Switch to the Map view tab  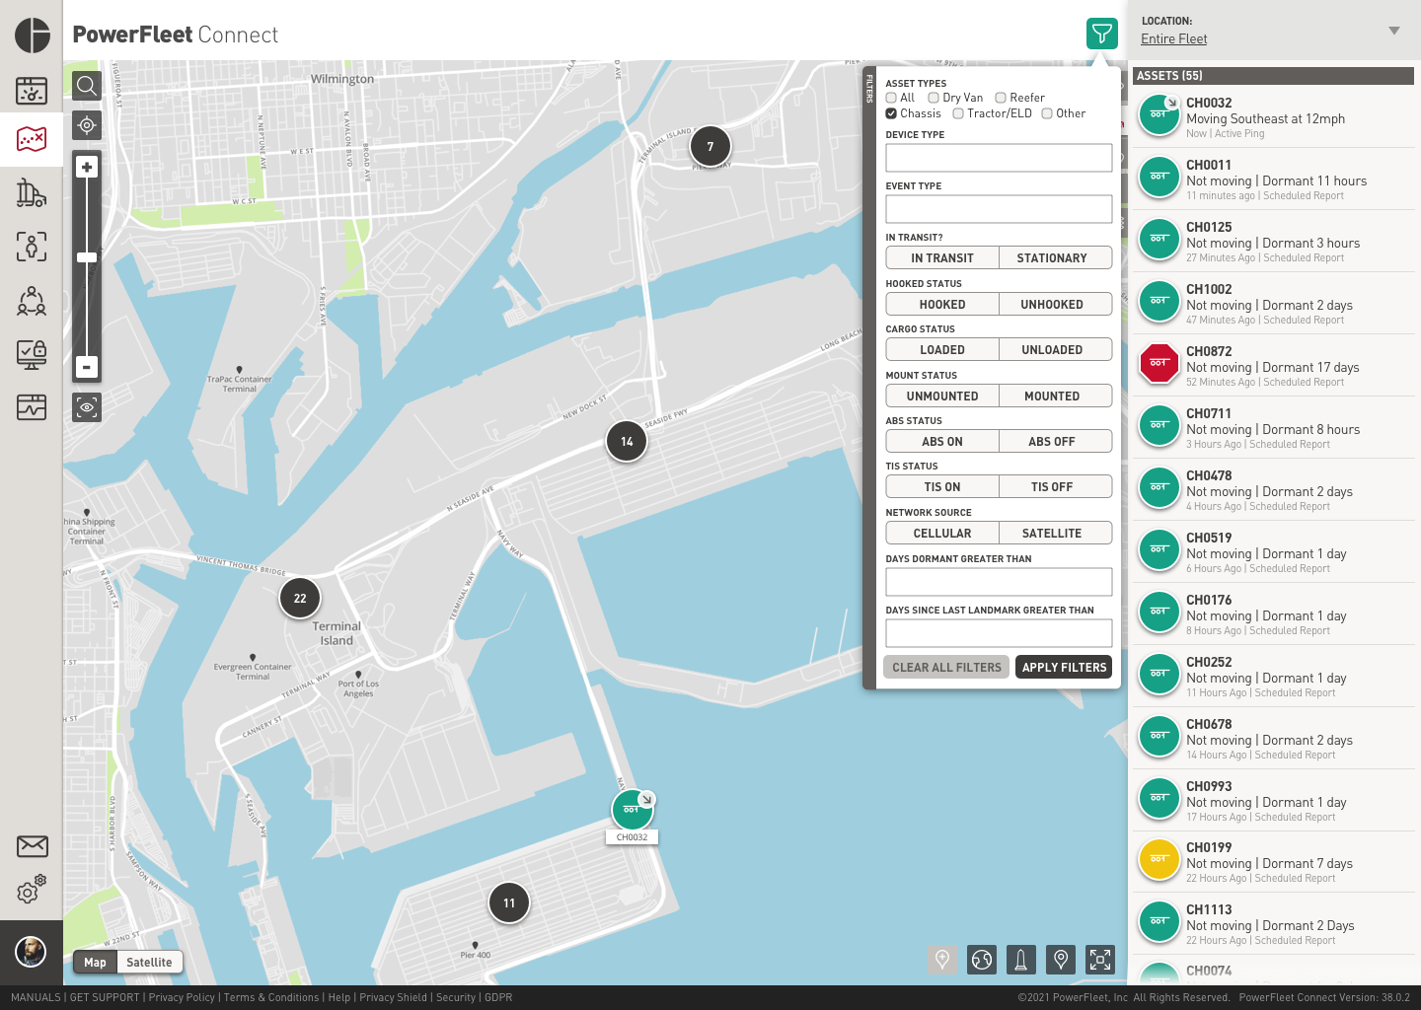point(96,963)
